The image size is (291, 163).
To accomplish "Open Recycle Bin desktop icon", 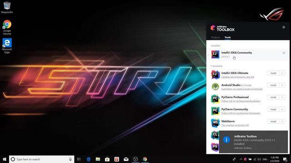I will (7, 7).
